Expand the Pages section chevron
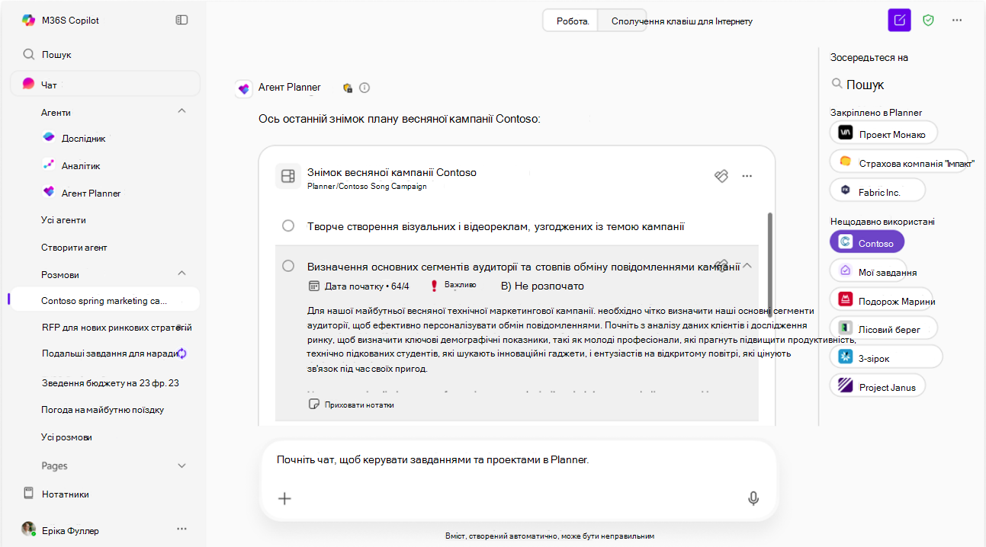 181,465
